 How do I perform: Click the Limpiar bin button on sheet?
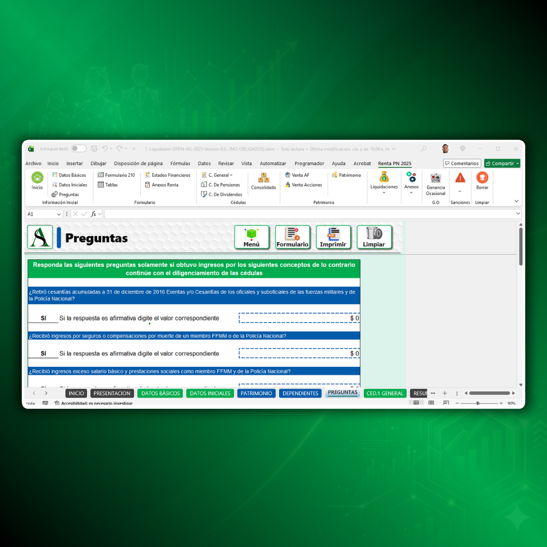[x=374, y=237]
